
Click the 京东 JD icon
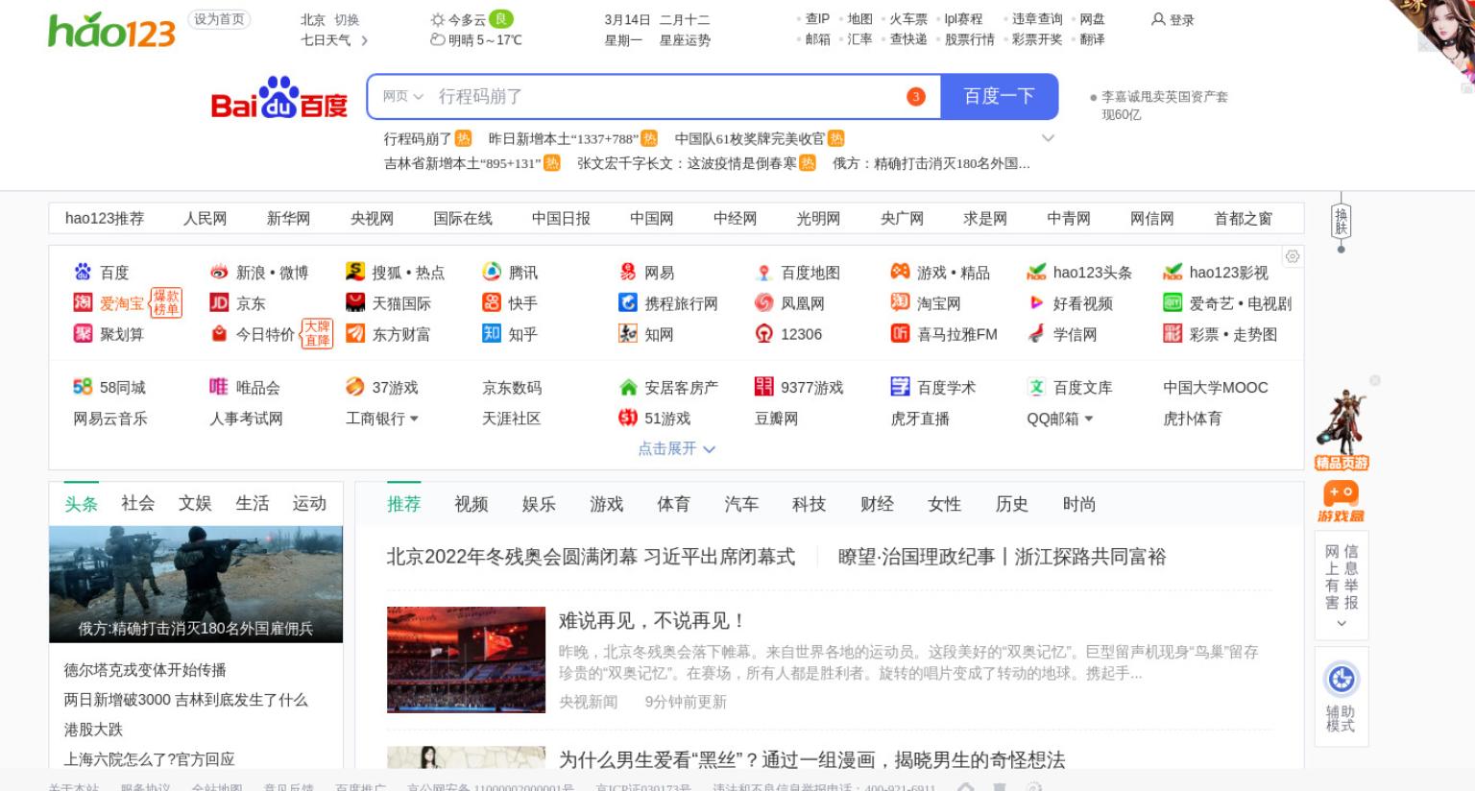pyautogui.click(x=219, y=302)
